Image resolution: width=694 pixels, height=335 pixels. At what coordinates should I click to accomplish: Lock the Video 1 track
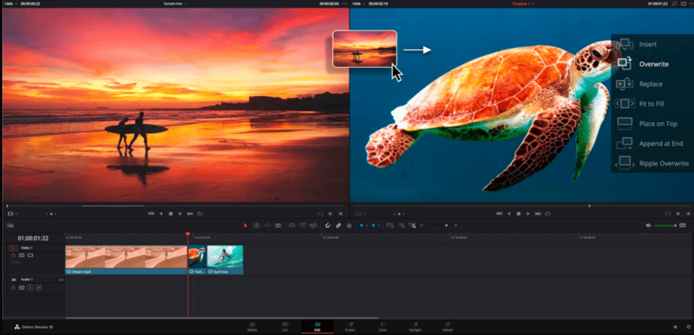click(13, 255)
